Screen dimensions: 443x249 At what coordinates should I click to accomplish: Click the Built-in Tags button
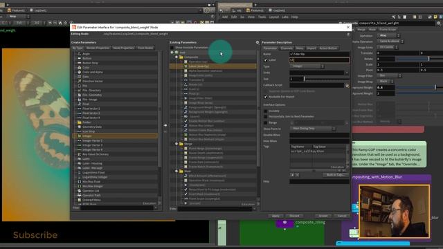[x=335, y=175]
